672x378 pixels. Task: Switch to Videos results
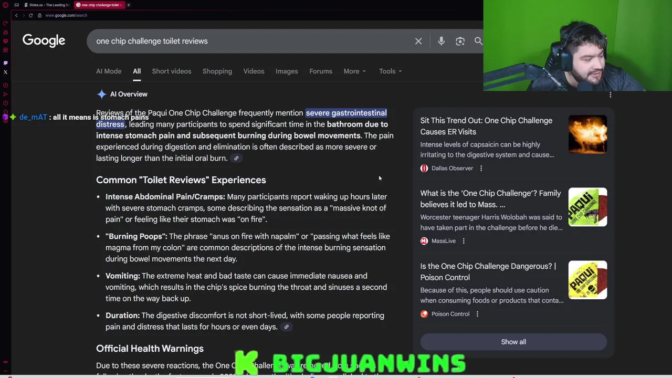pos(254,71)
